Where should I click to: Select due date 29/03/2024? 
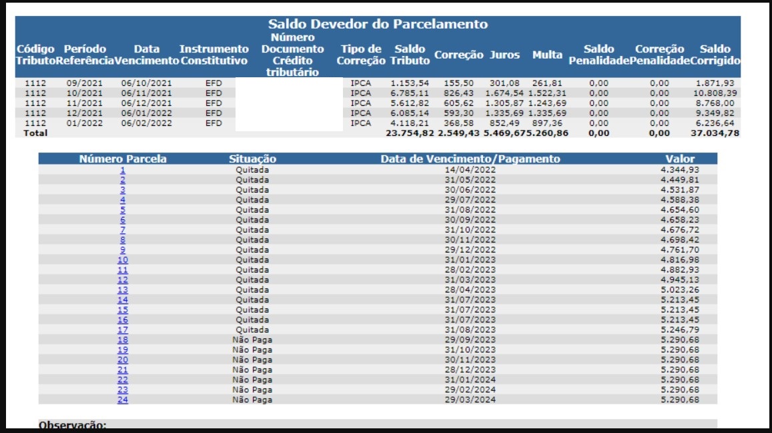pyautogui.click(x=470, y=400)
